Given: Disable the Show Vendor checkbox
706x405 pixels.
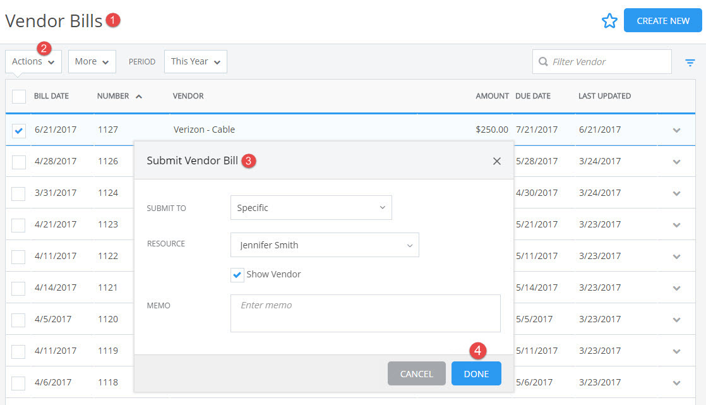Looking at the screenshot, I should [x=237, y=275].
